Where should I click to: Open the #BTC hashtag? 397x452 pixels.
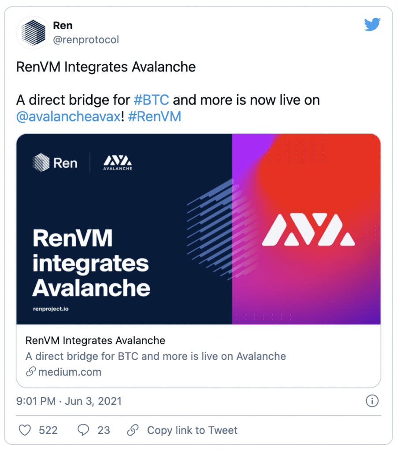click(152, 100)
